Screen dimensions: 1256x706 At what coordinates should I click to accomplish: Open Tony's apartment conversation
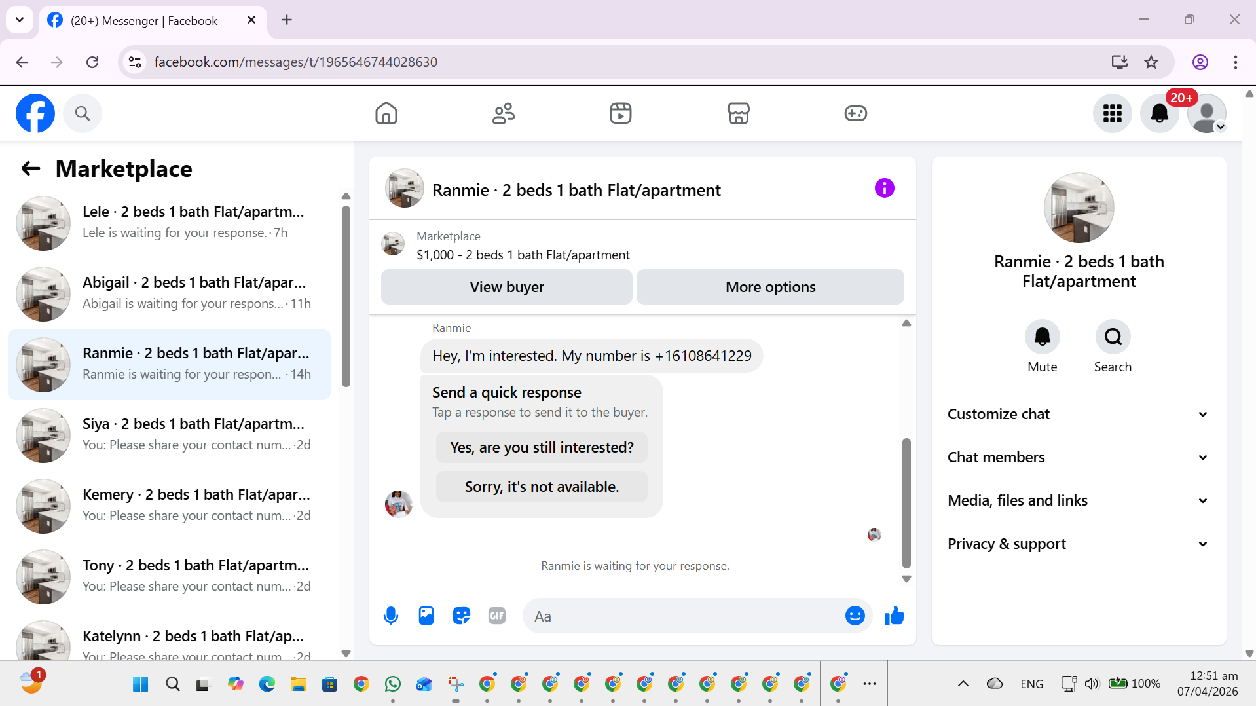169,577
